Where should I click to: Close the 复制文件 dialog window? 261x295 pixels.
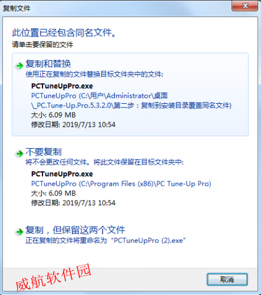(245, 6)
